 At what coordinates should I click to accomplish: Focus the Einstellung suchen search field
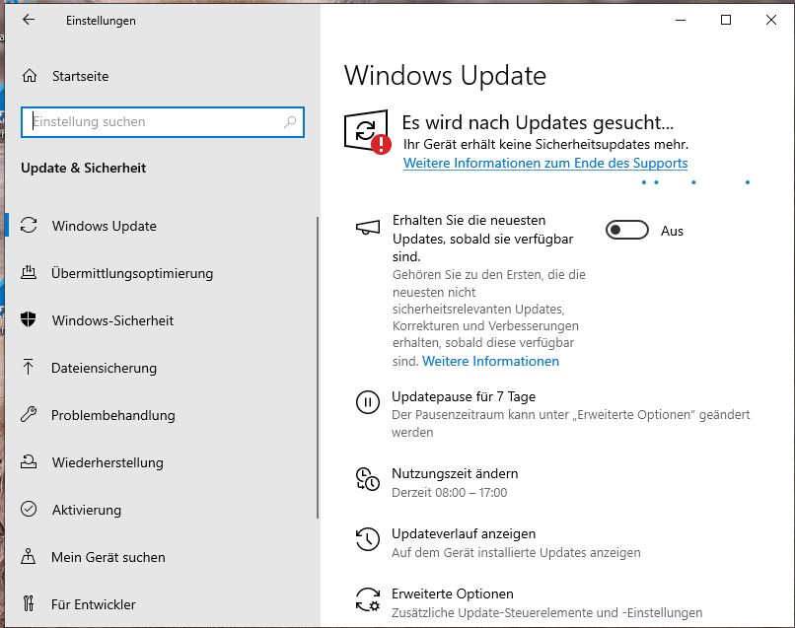[x=162, y=121]
